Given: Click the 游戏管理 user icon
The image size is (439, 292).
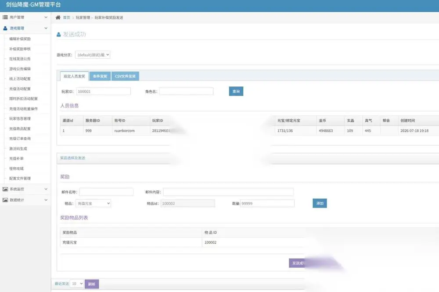Looking at the screenshot, I should [5, 28].
